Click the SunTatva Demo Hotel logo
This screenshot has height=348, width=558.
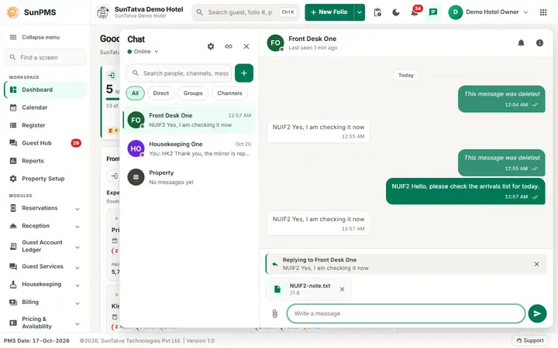103,12
